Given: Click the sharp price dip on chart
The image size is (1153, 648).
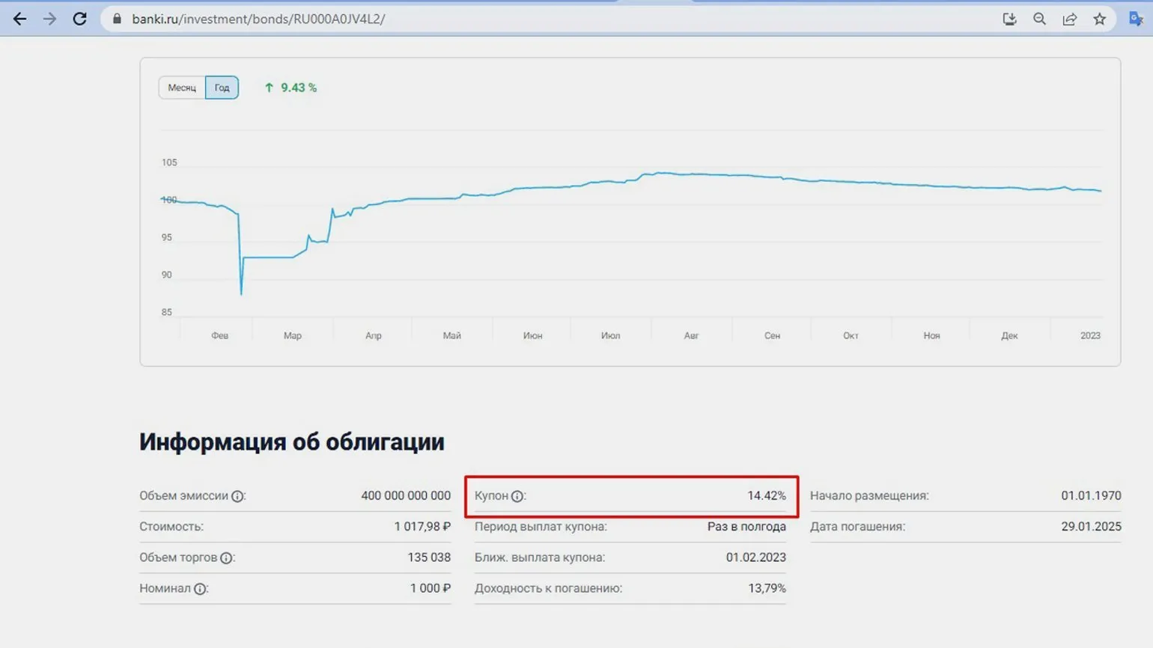Looking at the screenshot, I should (241, 292).
